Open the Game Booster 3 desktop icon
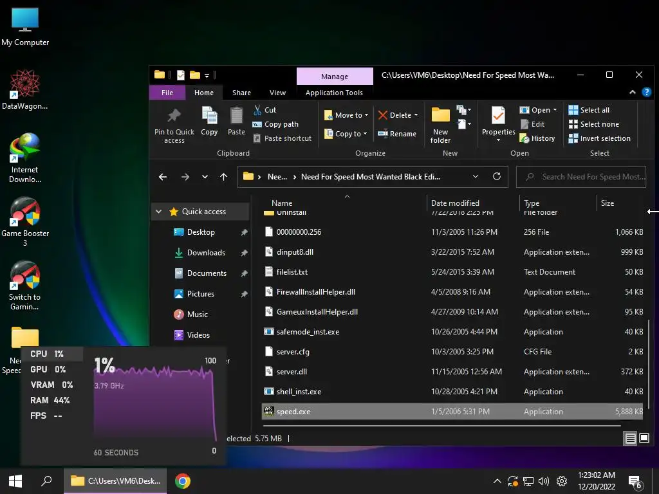 point(25,222)
